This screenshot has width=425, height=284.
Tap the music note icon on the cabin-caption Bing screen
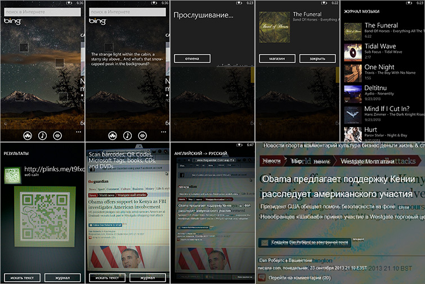(x=127, y=135)
